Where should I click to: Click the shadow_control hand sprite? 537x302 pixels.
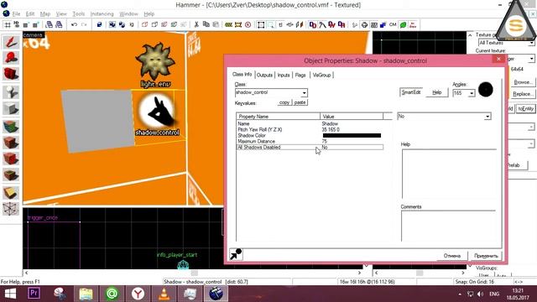pos(157,112)
